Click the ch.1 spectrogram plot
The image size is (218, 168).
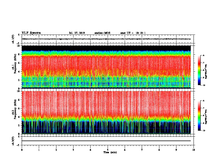tap(106, 67)
